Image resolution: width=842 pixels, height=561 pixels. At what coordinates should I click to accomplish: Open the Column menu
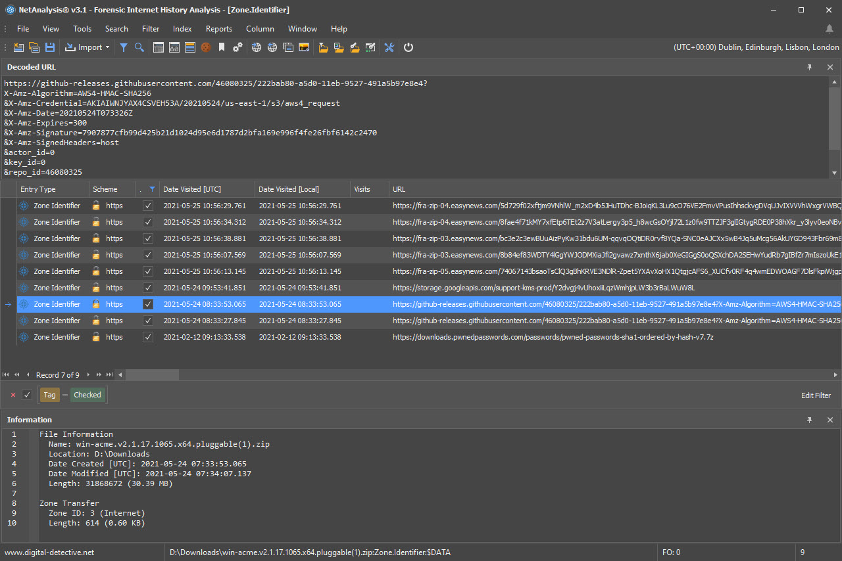click(x=260, y=29)
